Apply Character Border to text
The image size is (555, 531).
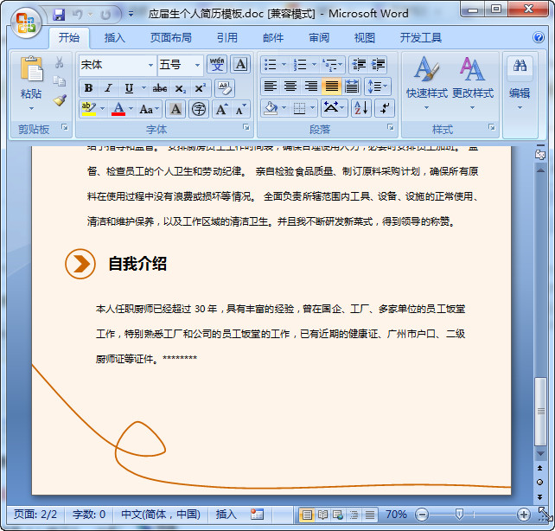240,64
